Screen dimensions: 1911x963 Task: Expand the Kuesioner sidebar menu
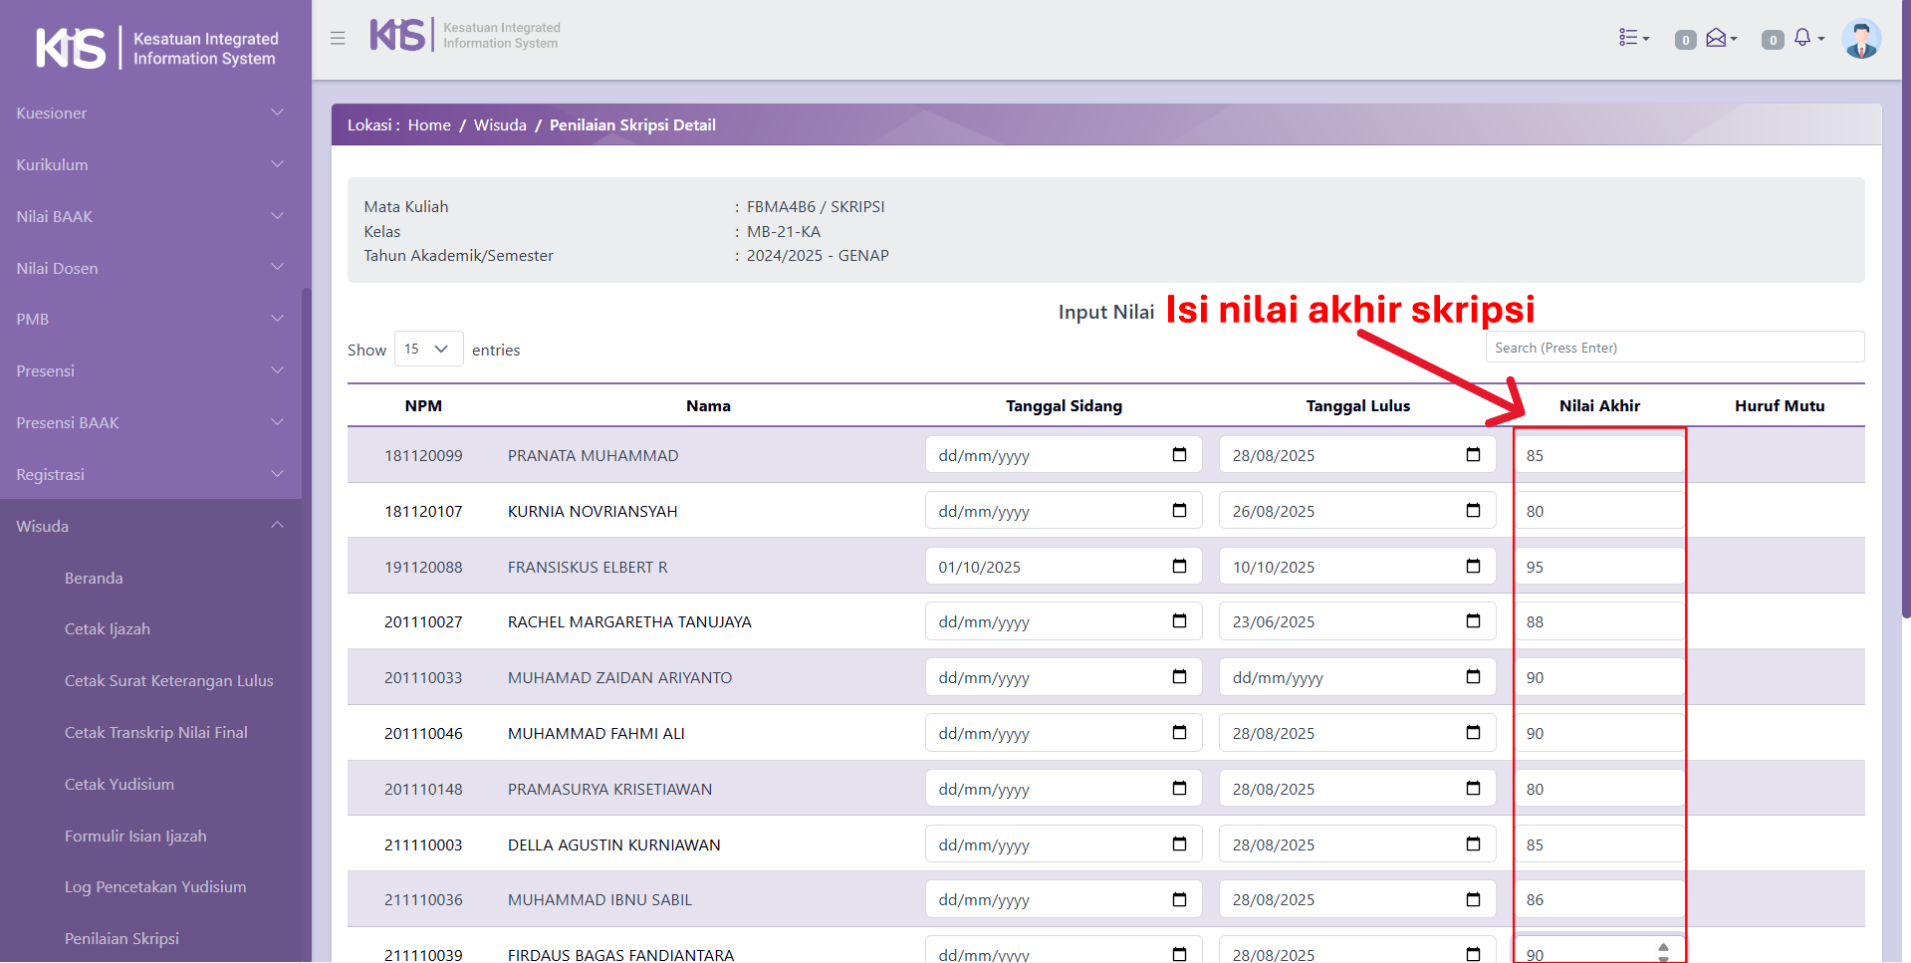(150, 114)
